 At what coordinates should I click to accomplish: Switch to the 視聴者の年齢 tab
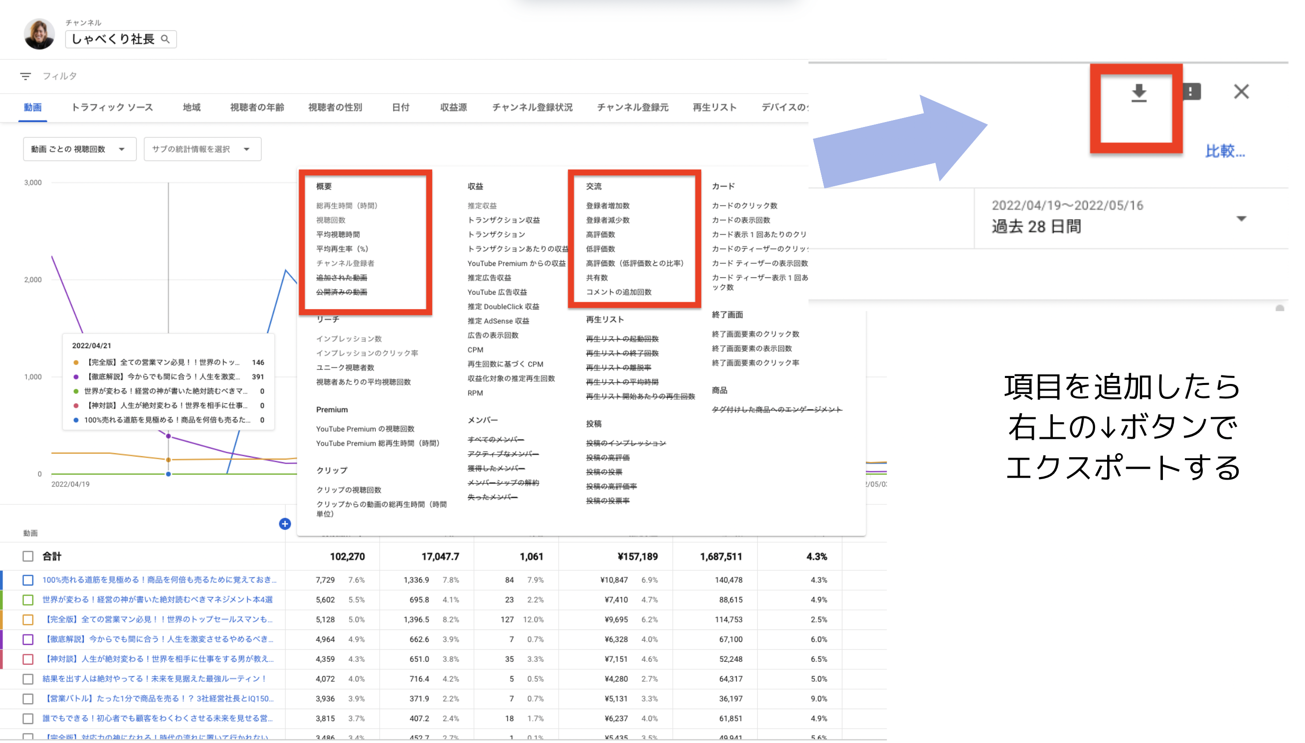coord(256,107)
